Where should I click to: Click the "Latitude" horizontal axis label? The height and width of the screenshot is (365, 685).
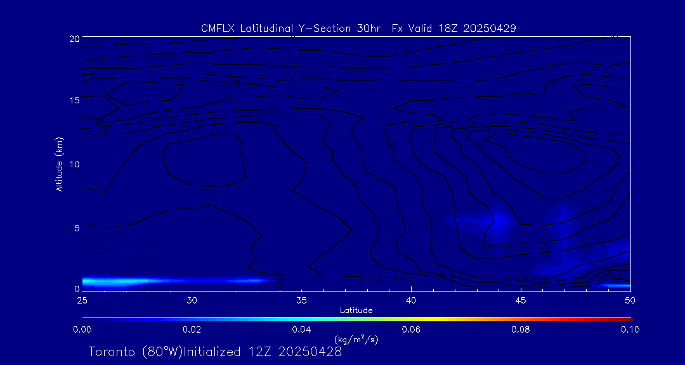356,311
